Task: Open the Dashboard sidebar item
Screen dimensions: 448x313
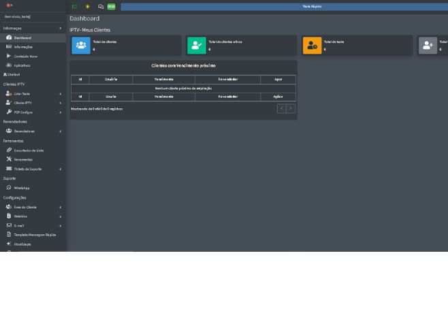Action: [x=22, y=38]
